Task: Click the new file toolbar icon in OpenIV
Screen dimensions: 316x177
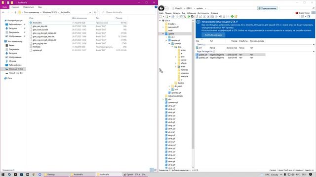Action: (160, 16)
